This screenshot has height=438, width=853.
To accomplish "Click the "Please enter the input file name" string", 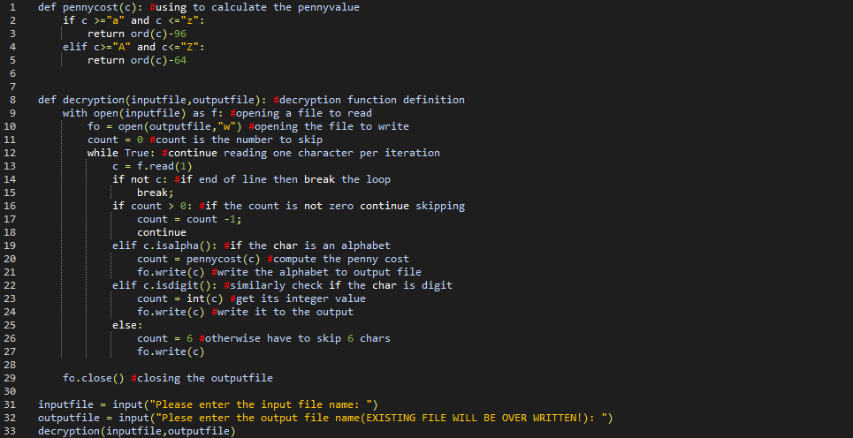I will click(264, 404).
